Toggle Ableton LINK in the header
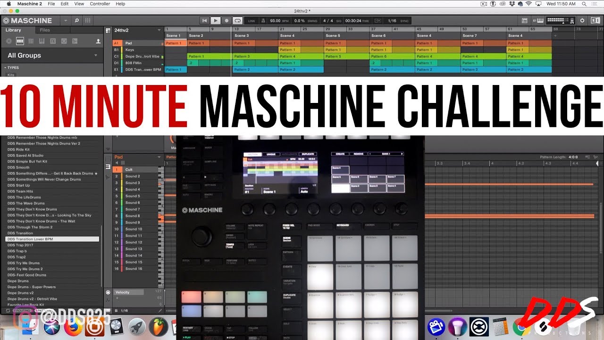The height and width of the screenshot is (340, 604). [252, 21]
